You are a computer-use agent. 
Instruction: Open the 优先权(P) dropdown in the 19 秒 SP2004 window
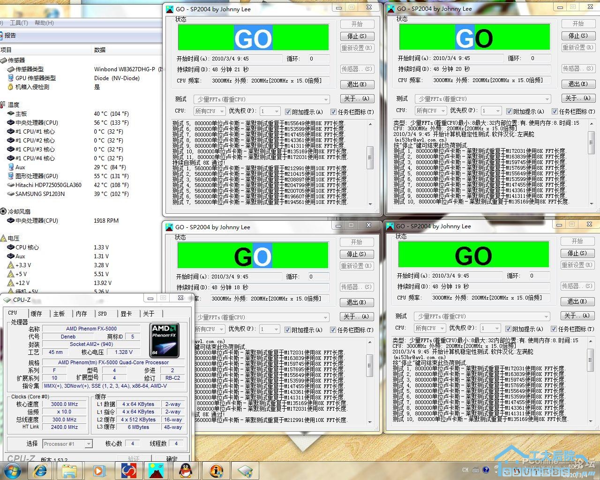pyautogui.click(x=490, y=328)
